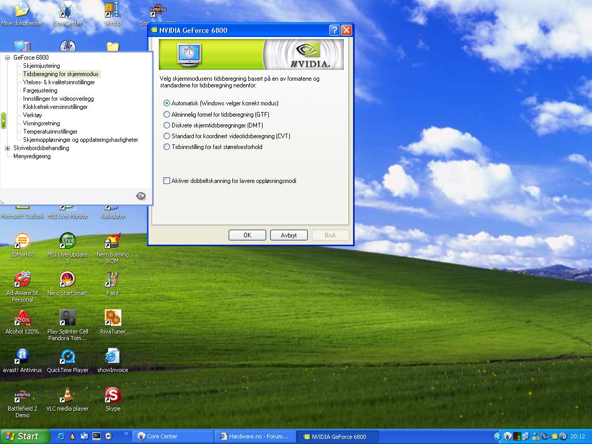Select Verktøy in the tree
This screenshot has height=444, width=592.
(32, 115)
